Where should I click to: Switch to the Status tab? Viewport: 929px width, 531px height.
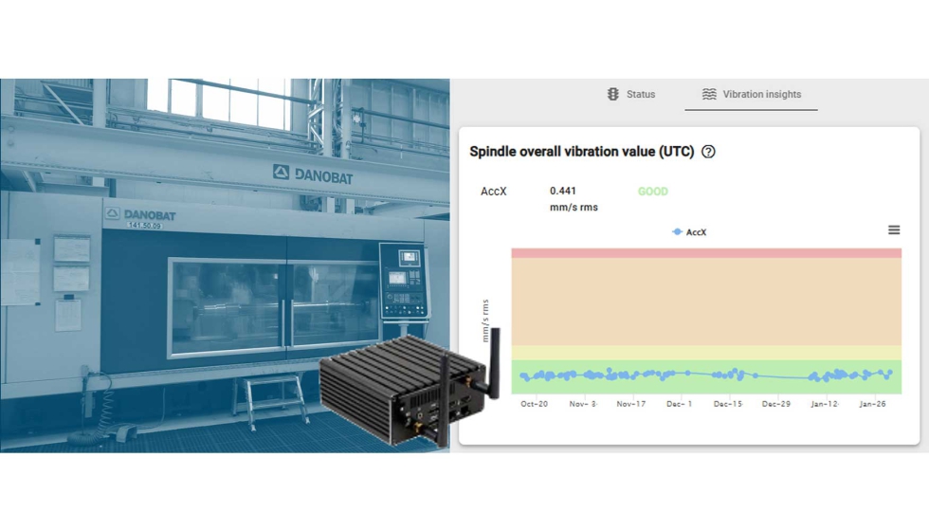[x=640, y=94]
